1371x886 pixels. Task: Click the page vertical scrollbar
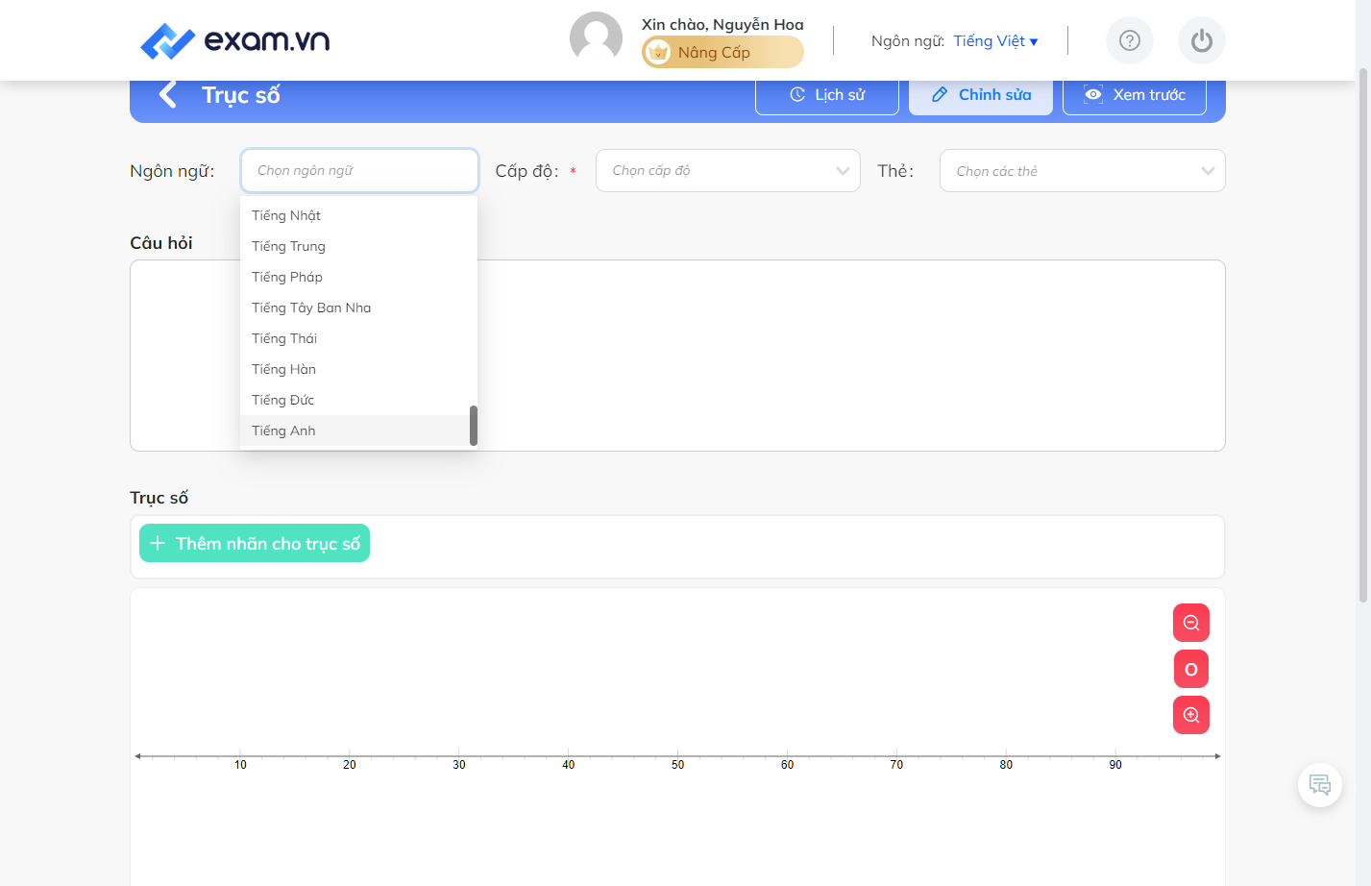1362,336
